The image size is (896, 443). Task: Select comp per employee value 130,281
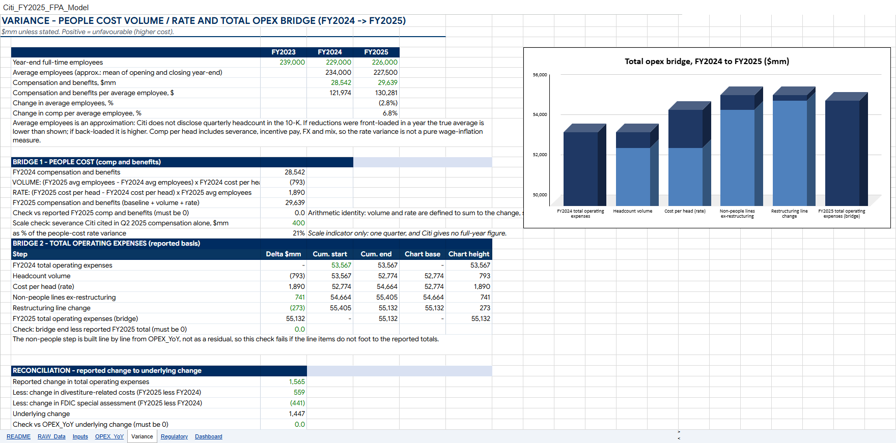(x=386, y=93)
